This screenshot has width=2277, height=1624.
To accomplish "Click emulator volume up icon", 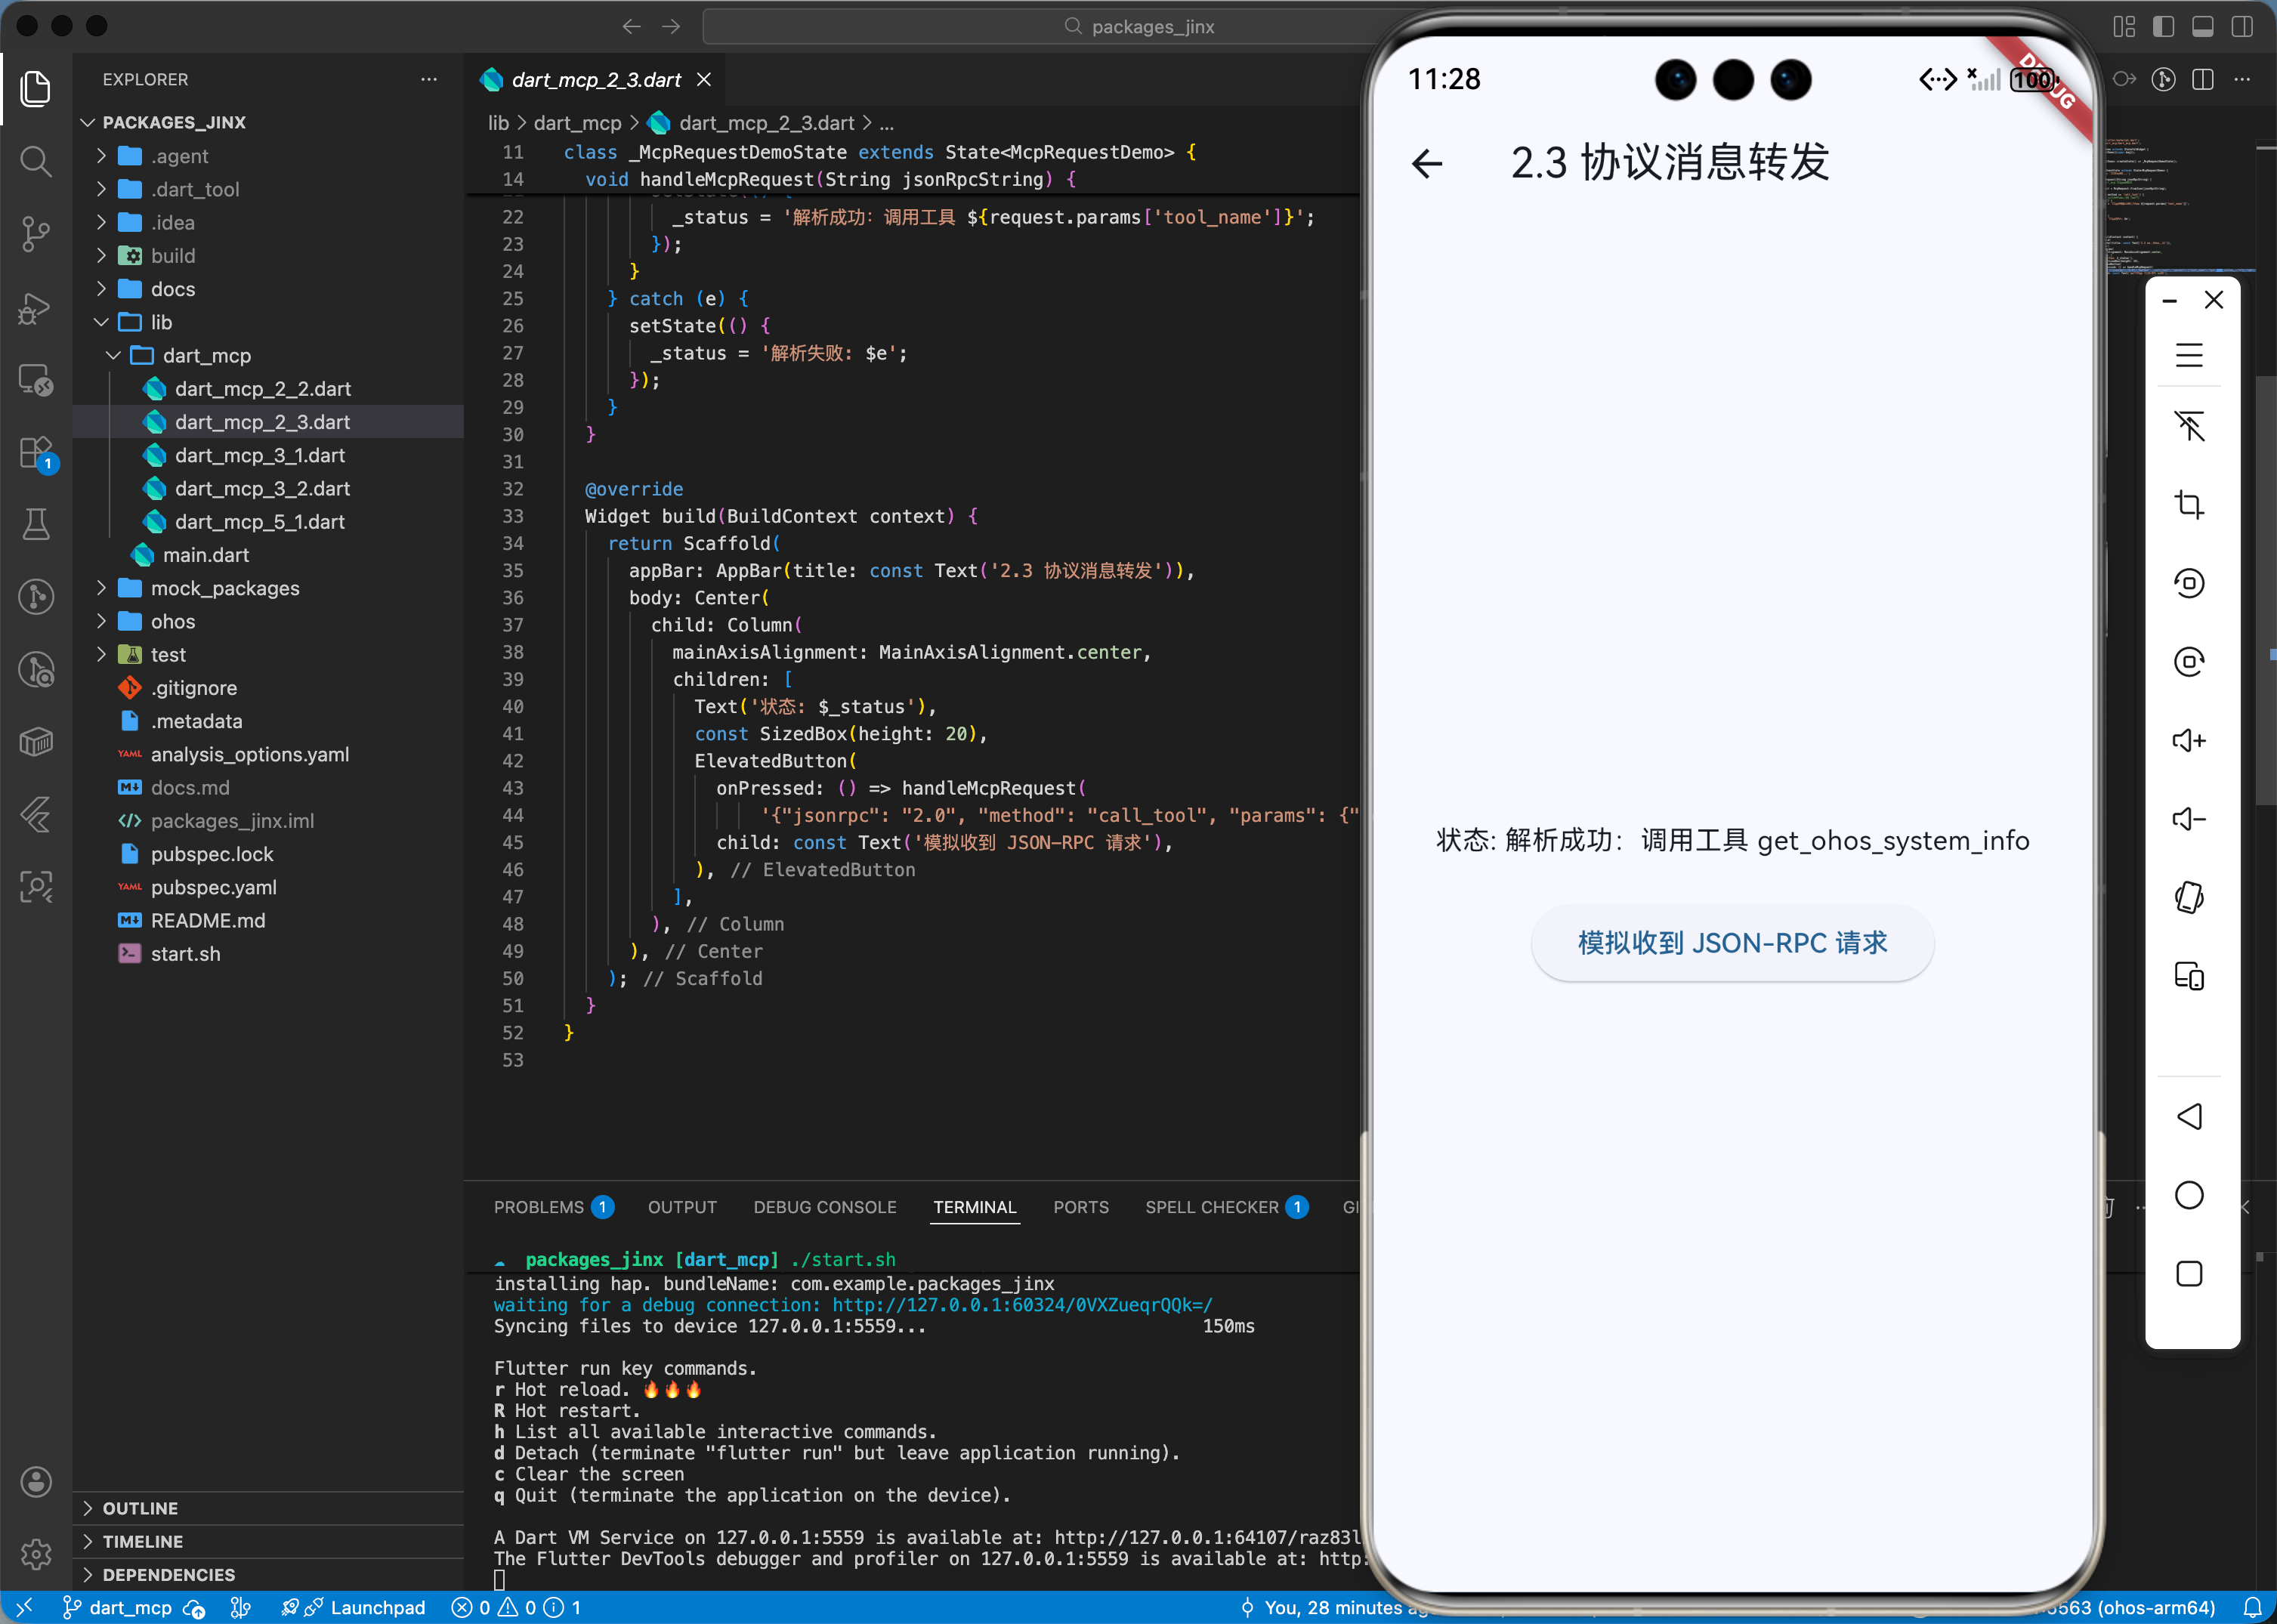I will [2188, 740].
